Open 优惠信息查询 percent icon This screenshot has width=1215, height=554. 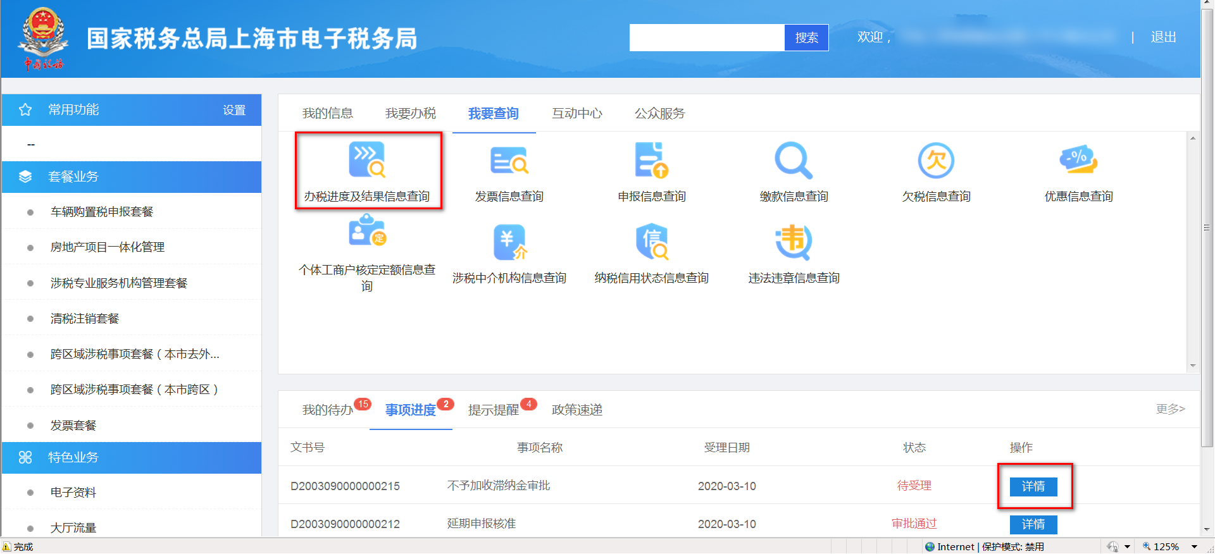(x=1078, y=159)
